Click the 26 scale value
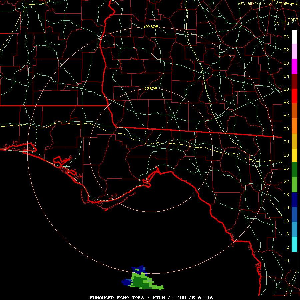 click(286, 168)
